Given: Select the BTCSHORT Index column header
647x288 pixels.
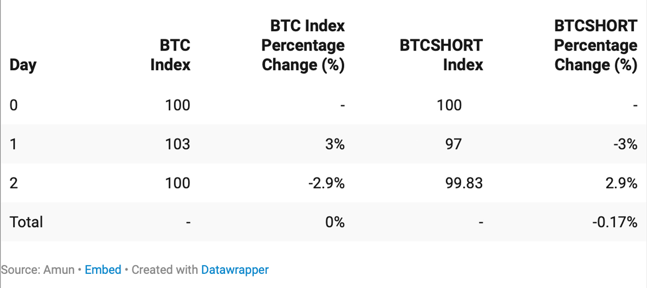Looking at the screenshot, I should [x=441, y=55].
